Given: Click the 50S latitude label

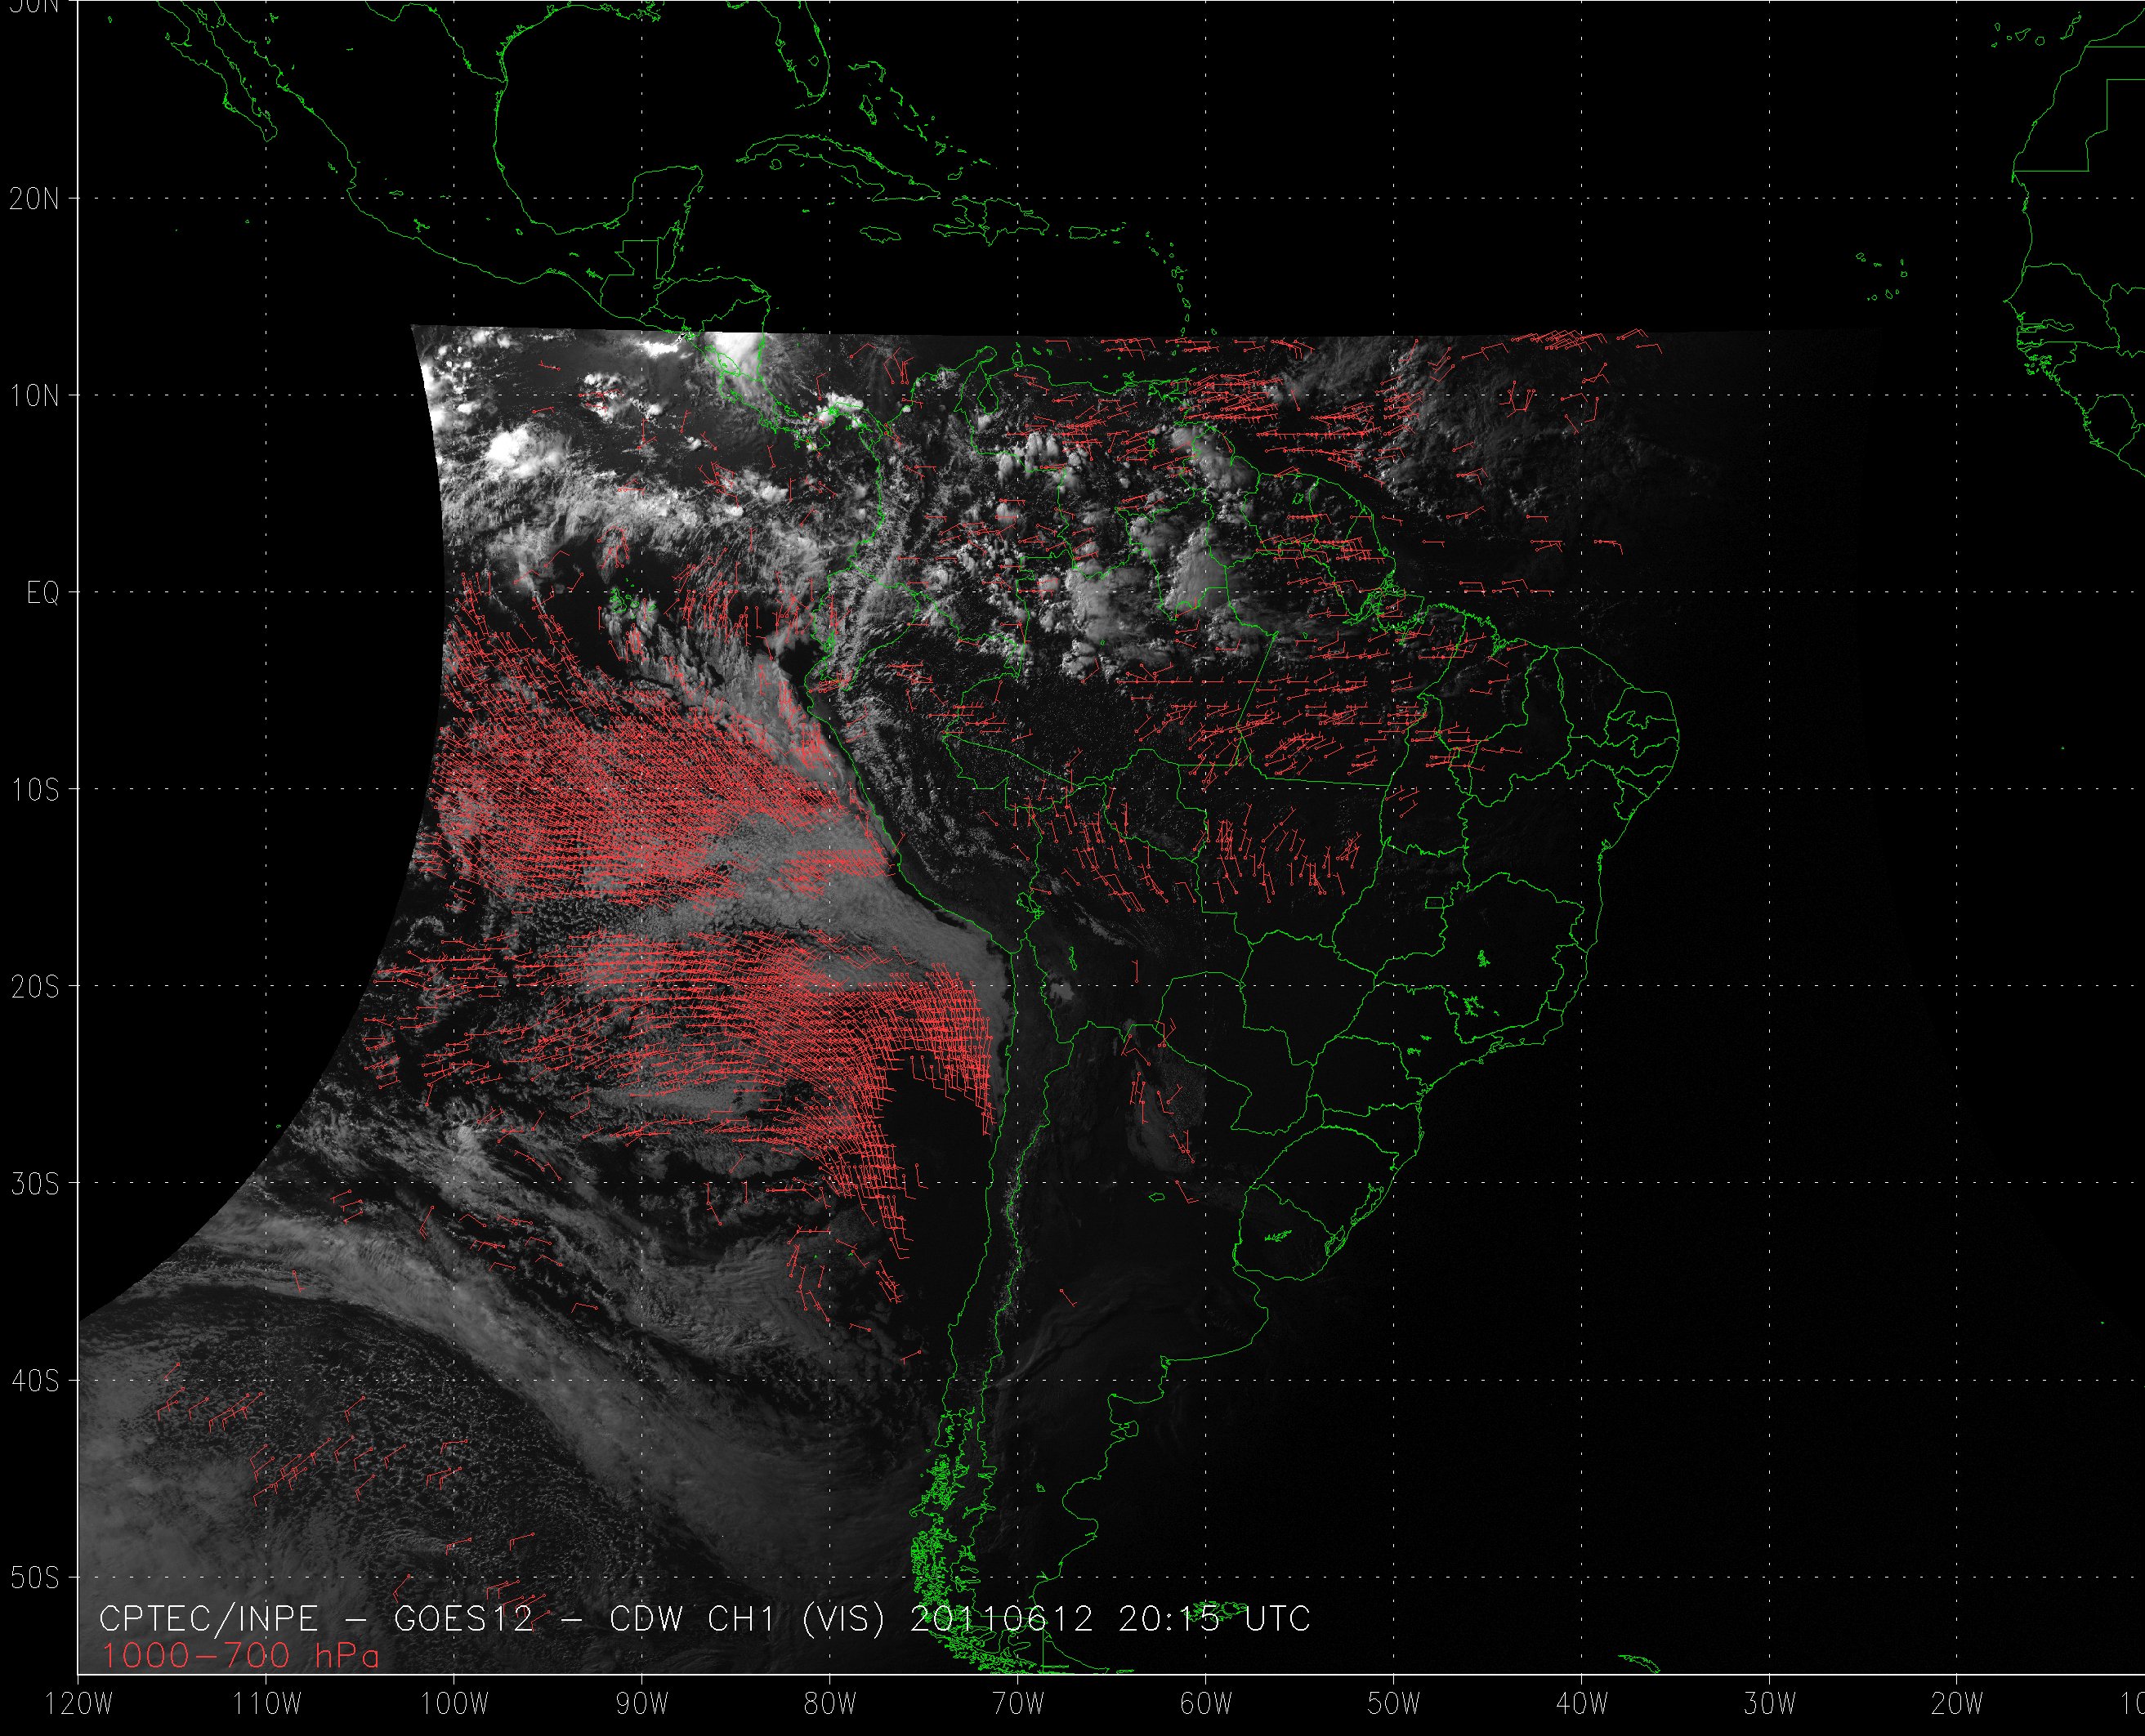Looking at the screenshot, I should [x=34, y=1578].
